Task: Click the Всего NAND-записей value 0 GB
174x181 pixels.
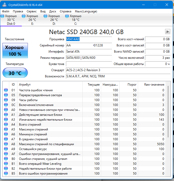Action: pyautogui.click(x=158, y=52)
